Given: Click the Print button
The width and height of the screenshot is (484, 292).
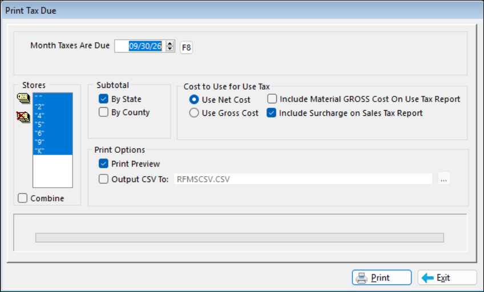Looking at the screenshot, I should click(381, 278).
